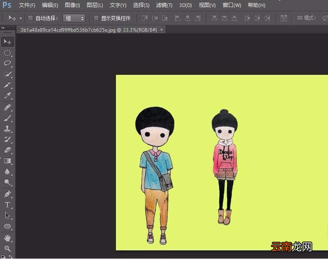Open the 图层(L) menu

pyautogui.click(x=95, y=5)
